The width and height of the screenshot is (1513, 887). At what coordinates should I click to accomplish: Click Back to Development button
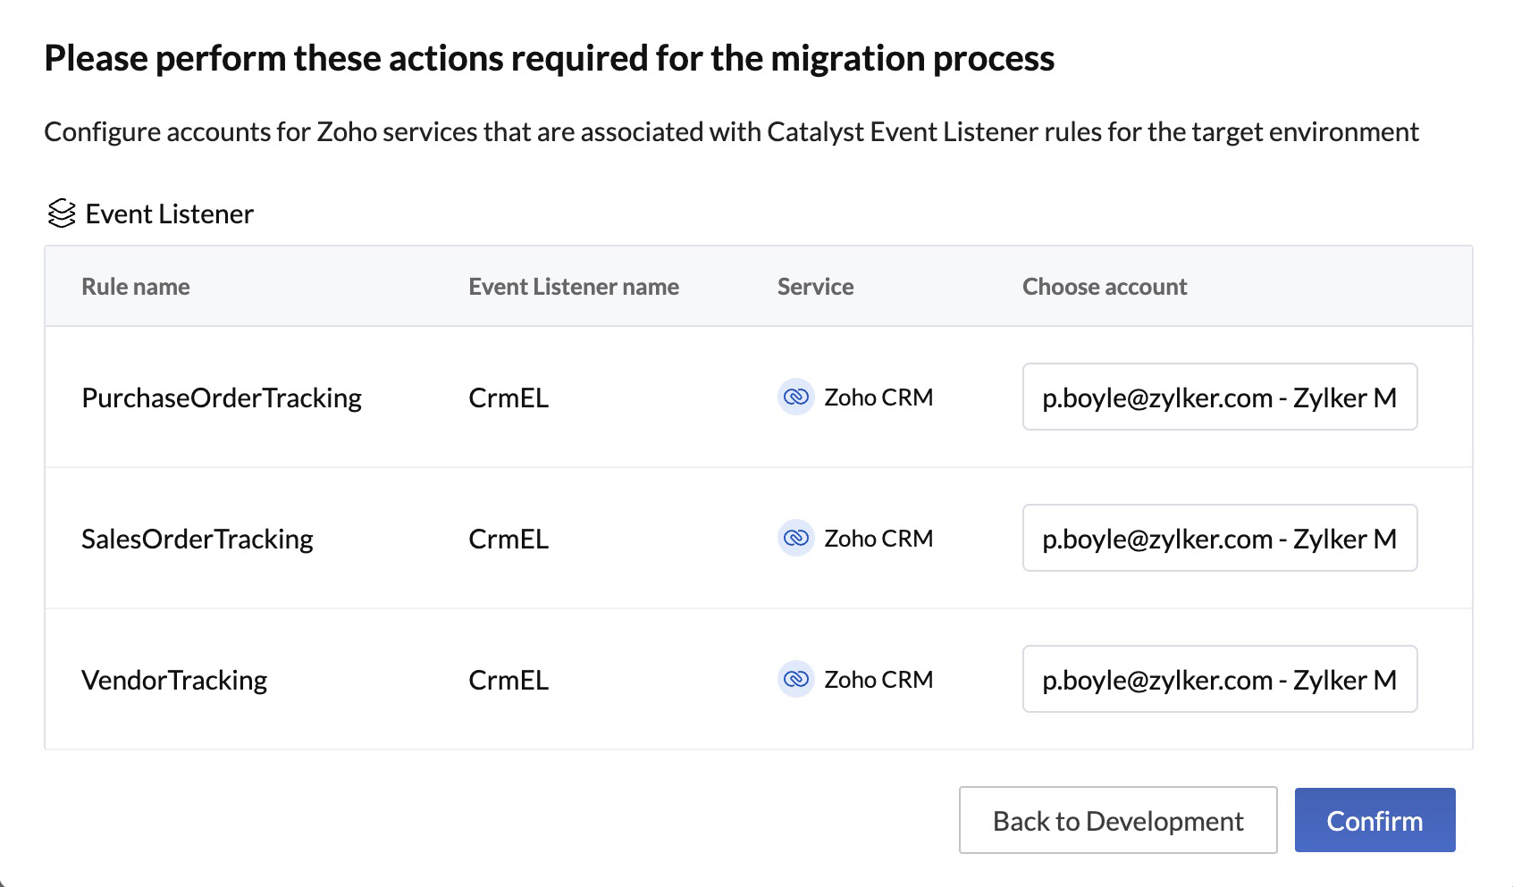(x=1117, y=820)
